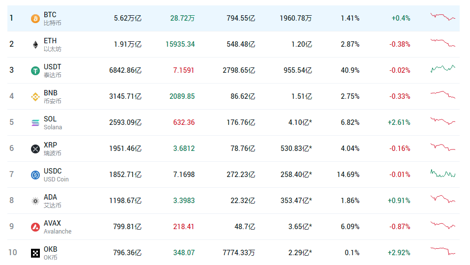The width and height of the screenshot is (470, 265).
Task: Open the ETH price trend sparkline
Action: (443, 42)
